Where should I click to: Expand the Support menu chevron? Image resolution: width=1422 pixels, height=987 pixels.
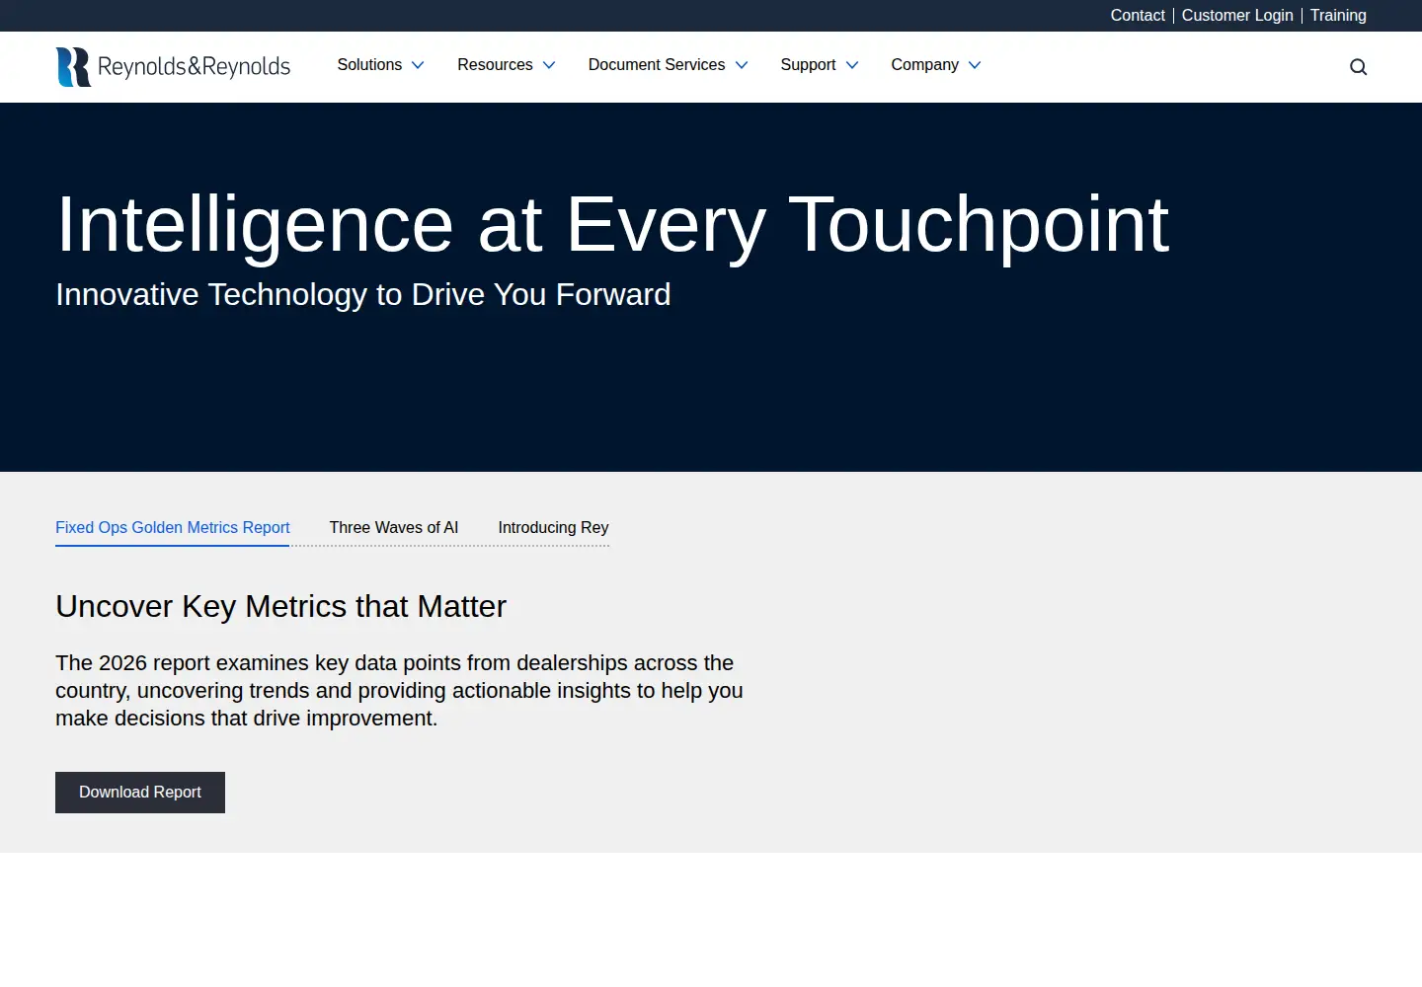(x=852, y=65)
